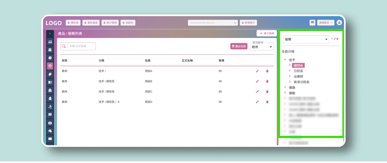Screen dimensions: 387x163
Task: Collapse the 徒手 category tree node
Action: pos(285,59)
